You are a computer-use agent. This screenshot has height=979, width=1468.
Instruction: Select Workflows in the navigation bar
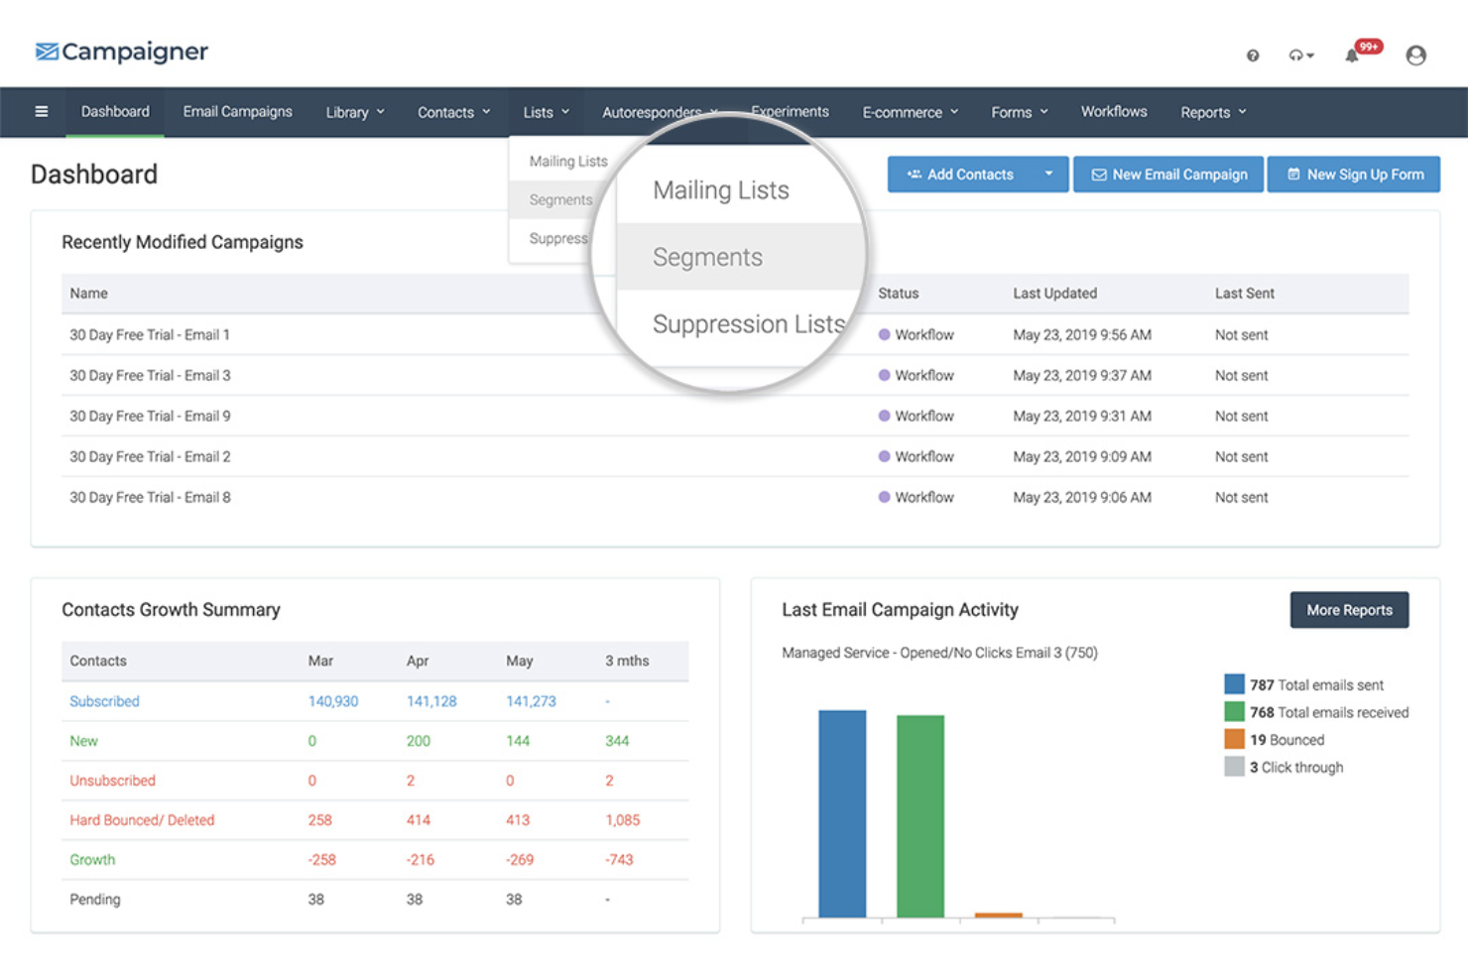[x=1113, y=111]
